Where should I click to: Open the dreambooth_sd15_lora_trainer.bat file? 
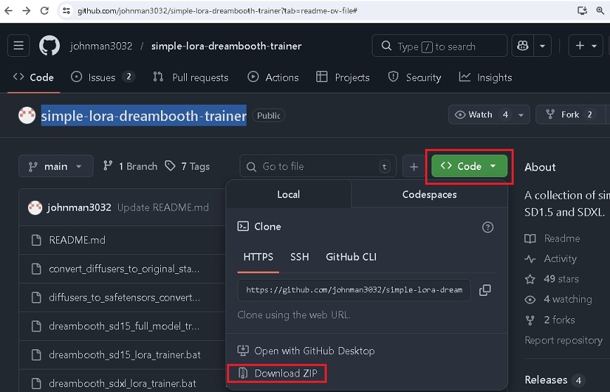coord(124,355)
